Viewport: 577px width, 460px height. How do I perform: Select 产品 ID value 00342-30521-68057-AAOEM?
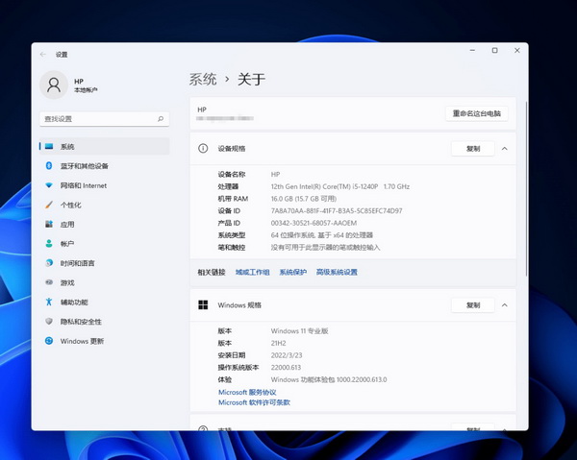click(314, 223)
